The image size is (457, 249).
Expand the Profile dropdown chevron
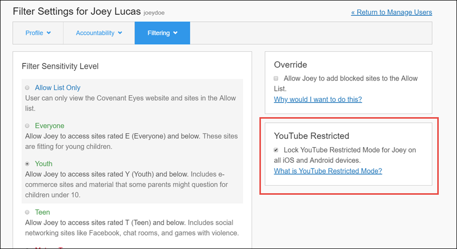[x=49, y=33]
